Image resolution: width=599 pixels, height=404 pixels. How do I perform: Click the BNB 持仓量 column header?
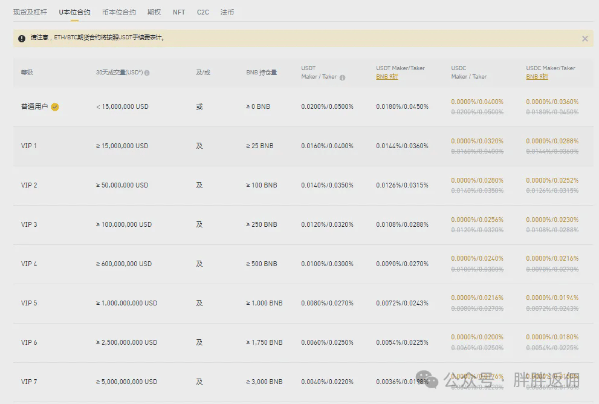point(261,73)
